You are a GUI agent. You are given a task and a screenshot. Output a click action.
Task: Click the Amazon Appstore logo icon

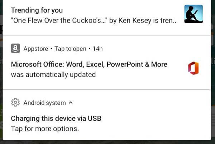15,49
